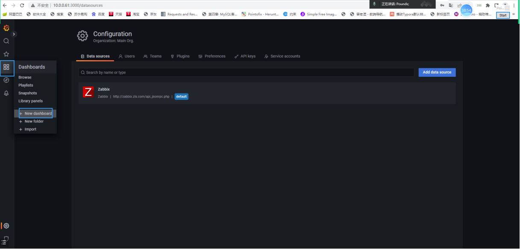Choose Import from the Dashboards menu
This screenshot has height=249, width=520.
pyautogui.click(x=28, y=129)
